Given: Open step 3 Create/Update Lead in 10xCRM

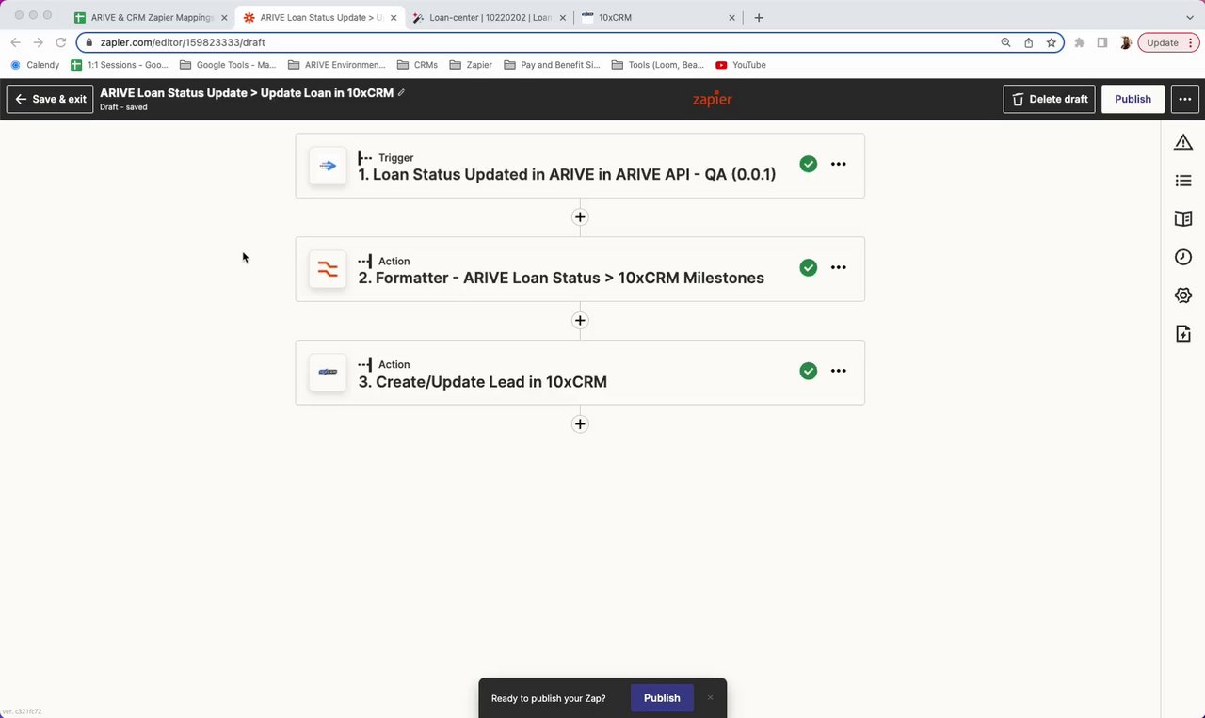Looking at the screenshot, I should [580, 373].
